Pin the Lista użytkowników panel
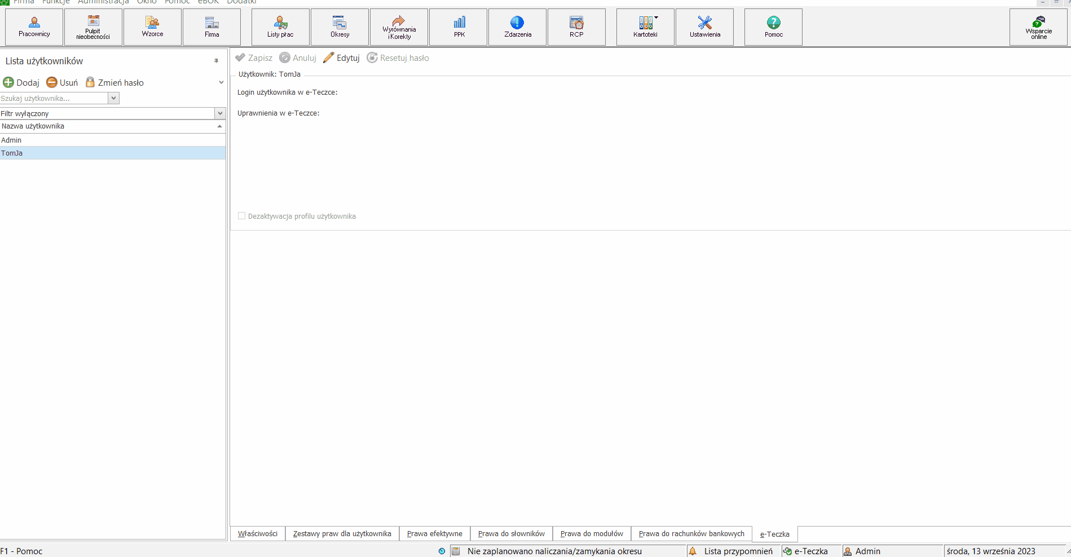The width and height of the screenshot is (1071, 557). [x=216, y=61]
